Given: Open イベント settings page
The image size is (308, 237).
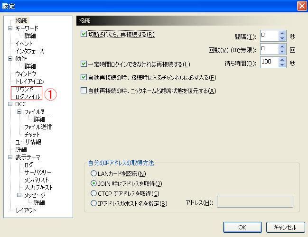Looking at the screenshot, I should [24, 43].
